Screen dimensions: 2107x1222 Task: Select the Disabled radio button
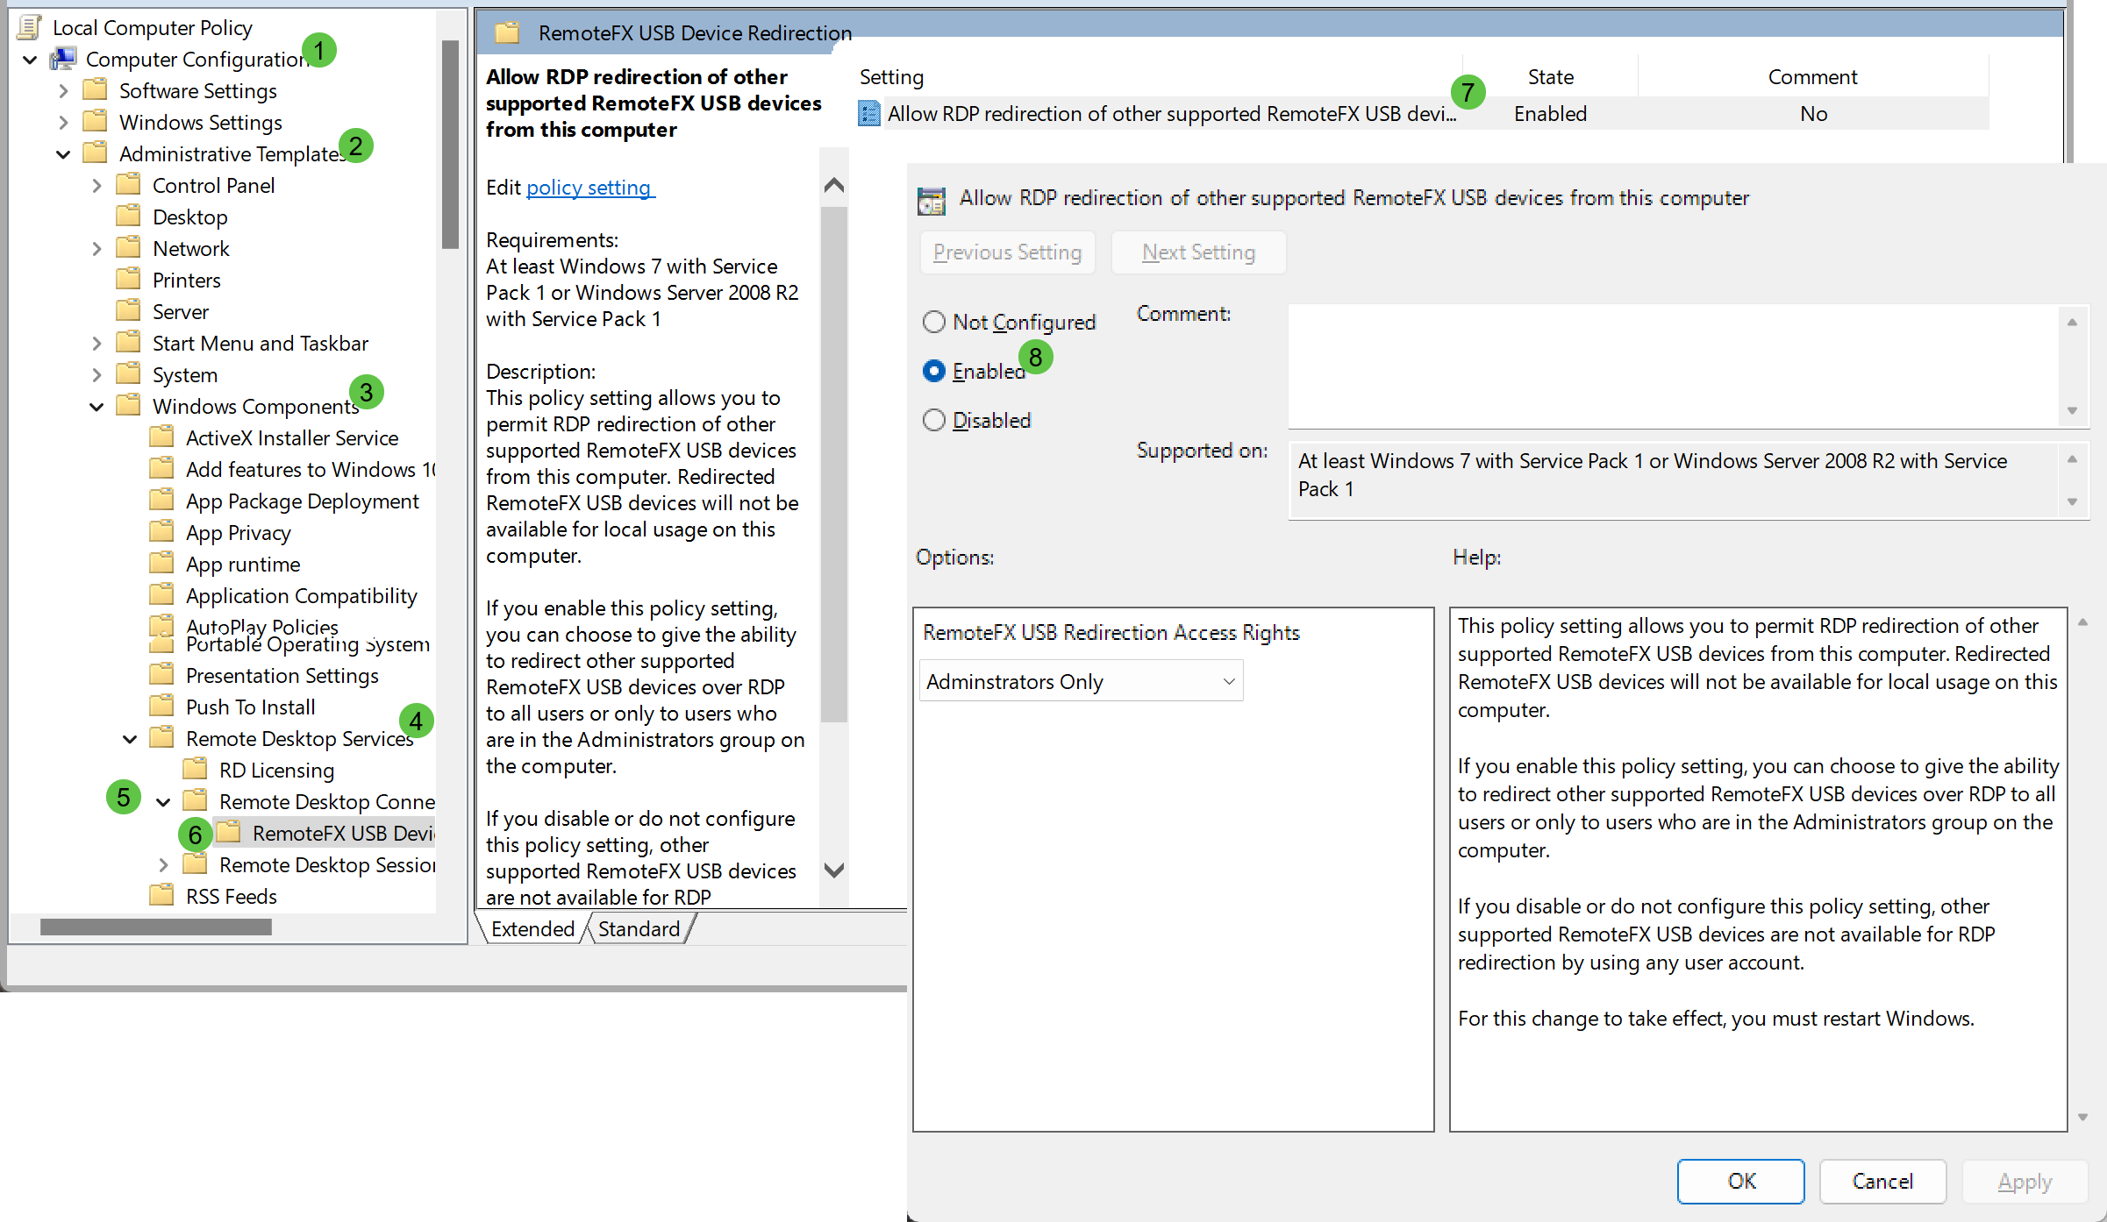tap(934, 420)
